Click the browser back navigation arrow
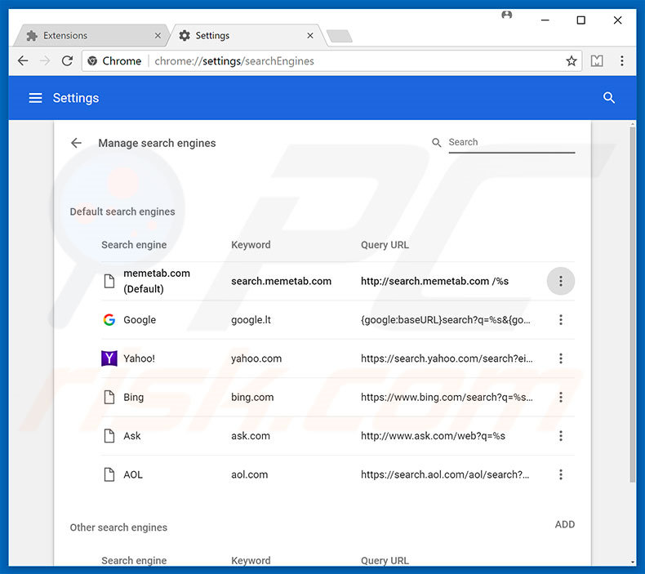 pyautogui.click(x=23, y=61)
